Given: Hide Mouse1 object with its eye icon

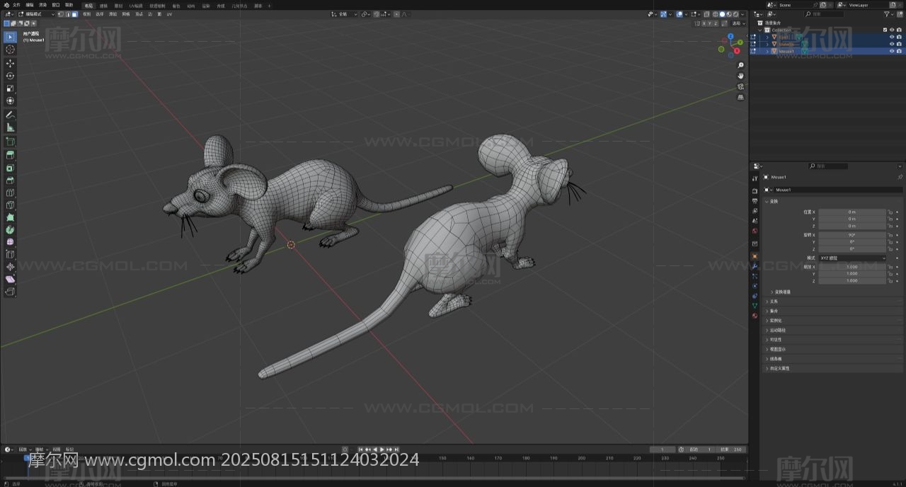Looking at the screenshot, I should [892, 51].
